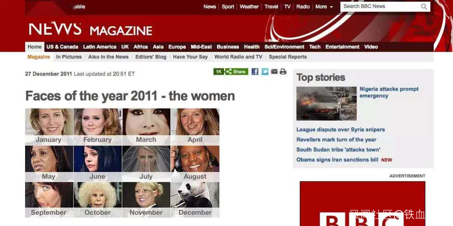This screenshot has width=453, height=226.
Task: Open the Weather section
Action: click(249, 7)
